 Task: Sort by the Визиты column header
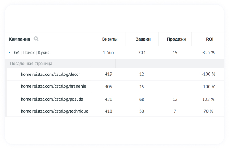coord(110,39)
